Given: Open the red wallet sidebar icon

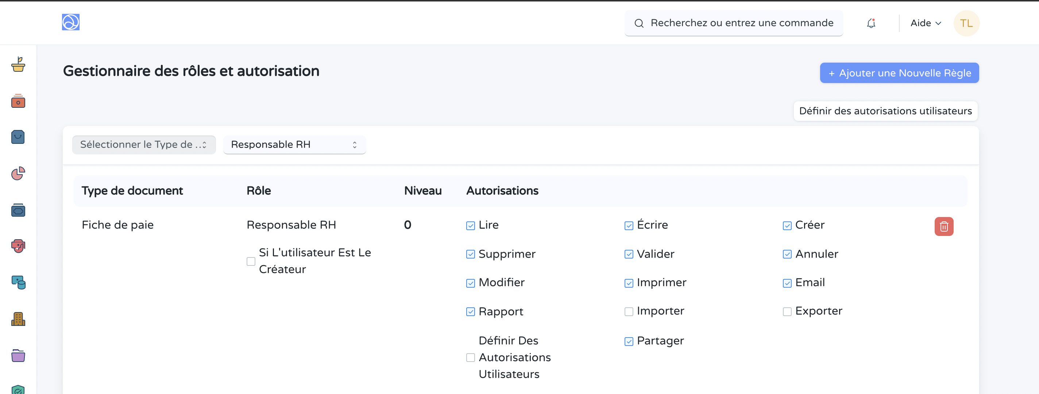Looking at the screenshot, I should tap(18, 101).
